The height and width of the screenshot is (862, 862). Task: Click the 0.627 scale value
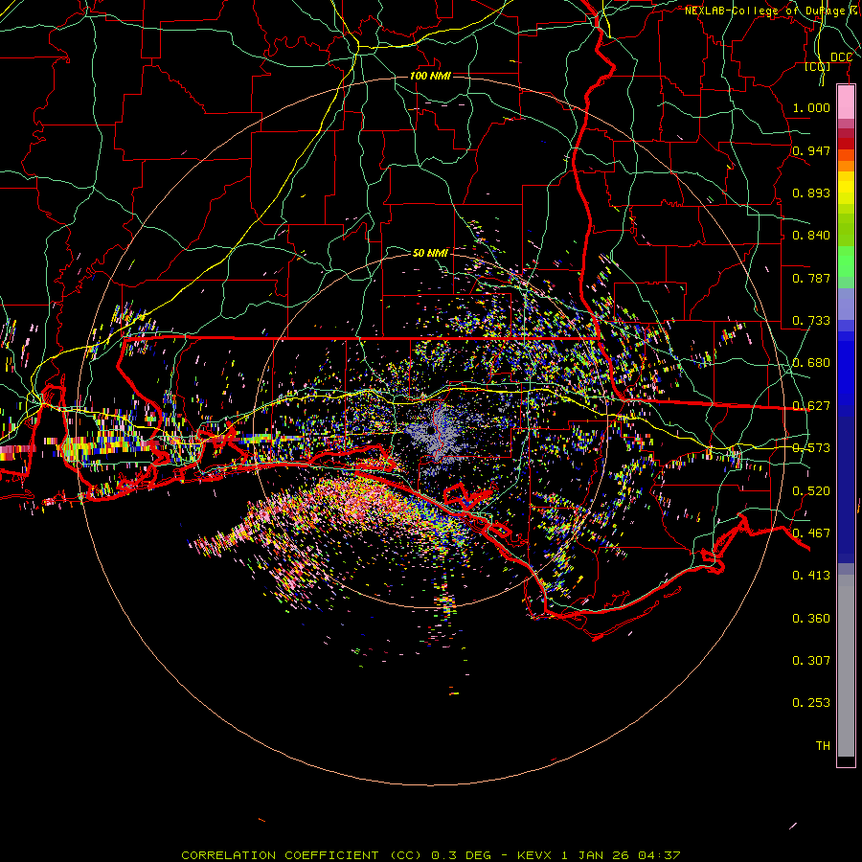(x=811, y=406)
